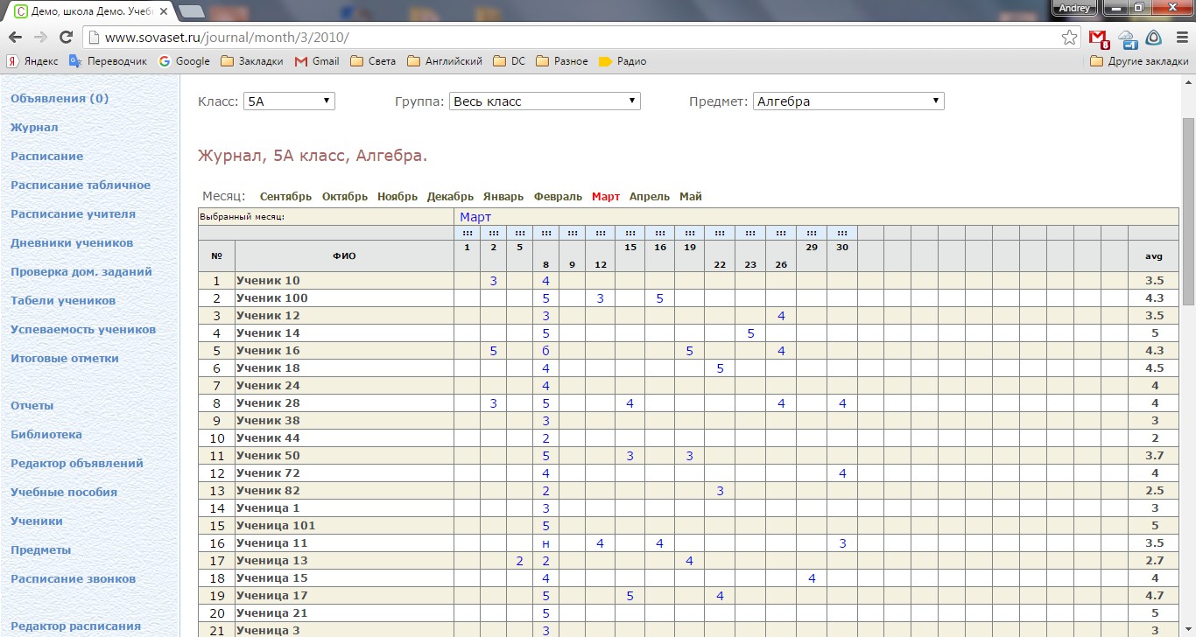Click the ':::' icon above date 12

click(x=601, y=233)
